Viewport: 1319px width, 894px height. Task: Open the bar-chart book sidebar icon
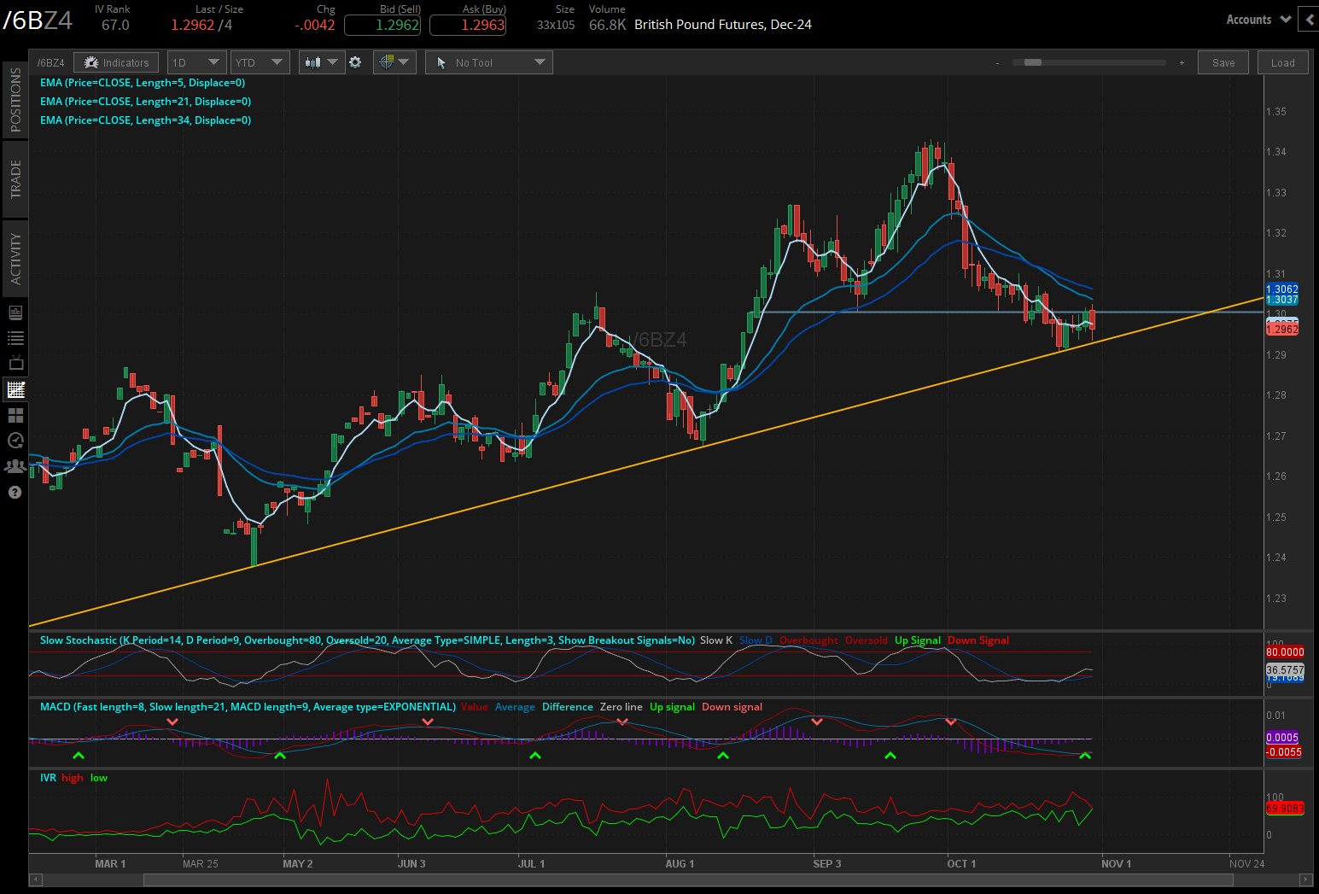pyautogui.click(x=15, y=313)
